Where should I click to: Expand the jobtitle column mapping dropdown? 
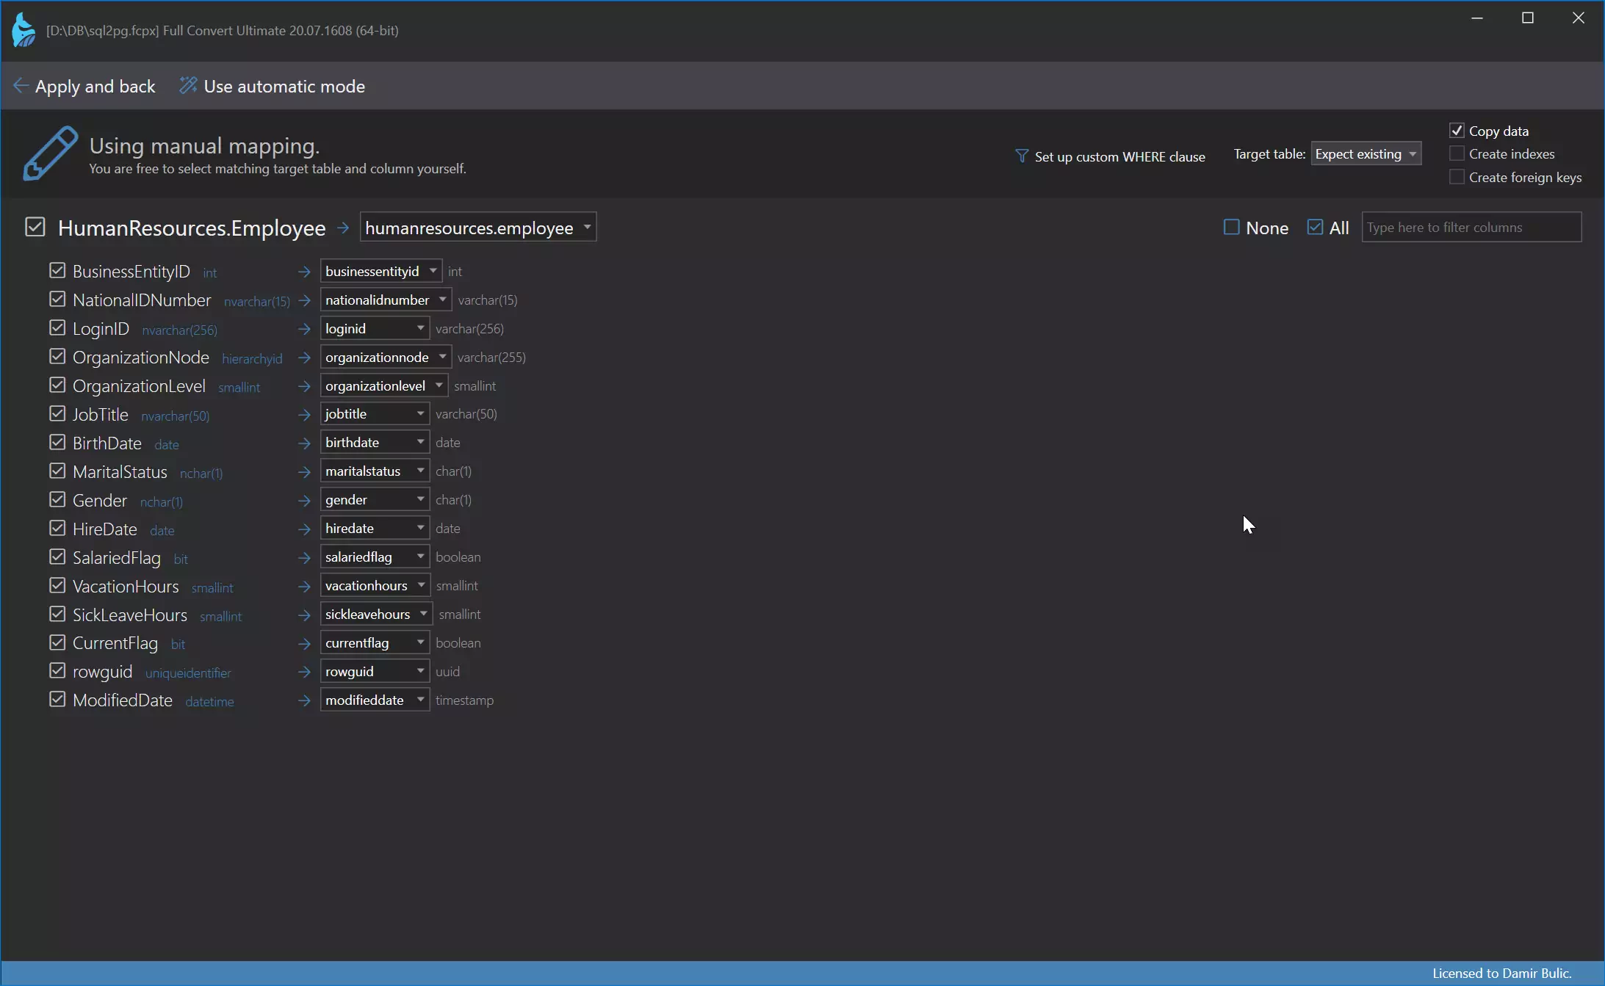coord(419,413)
